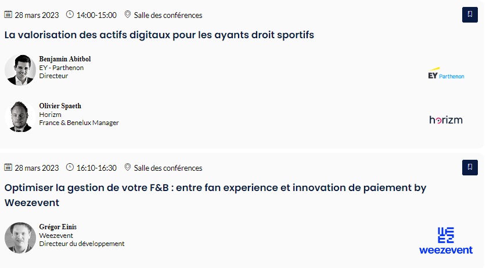View Benjamin Abitbol's profile photo
This screenshot has width=486, height=268.
pyautogui.click(x=20, y=69)
